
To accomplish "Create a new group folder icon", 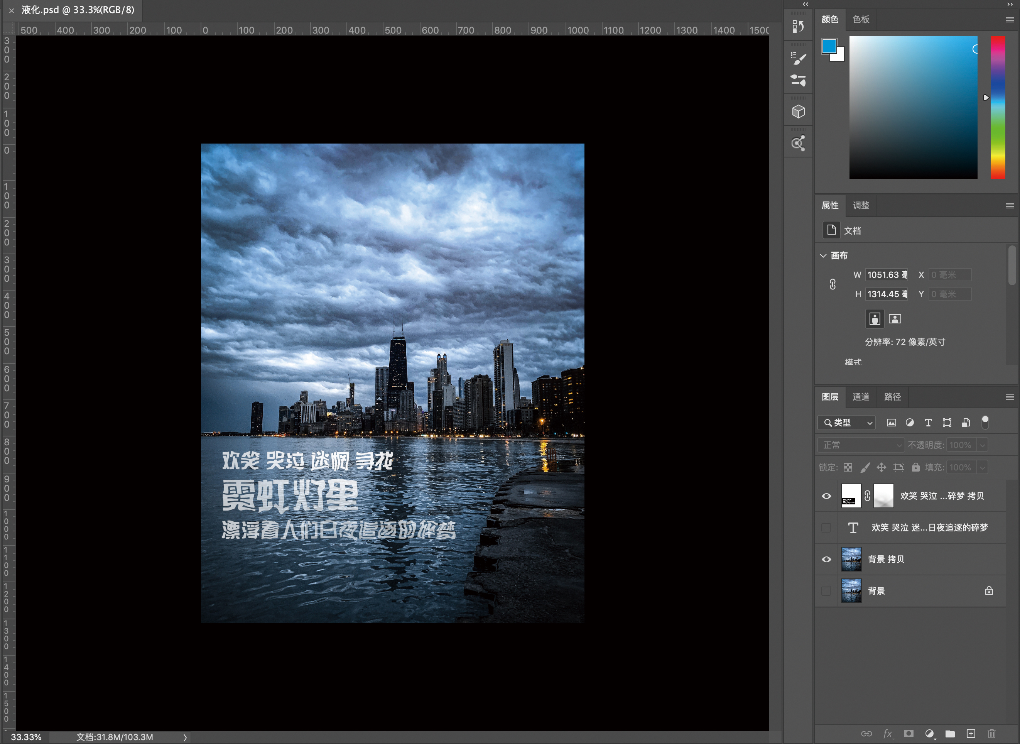I will (950, 734).
